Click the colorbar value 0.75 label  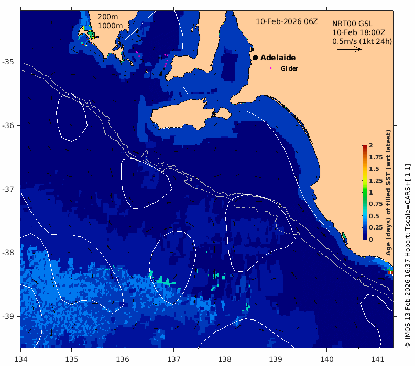click(376, 204)
